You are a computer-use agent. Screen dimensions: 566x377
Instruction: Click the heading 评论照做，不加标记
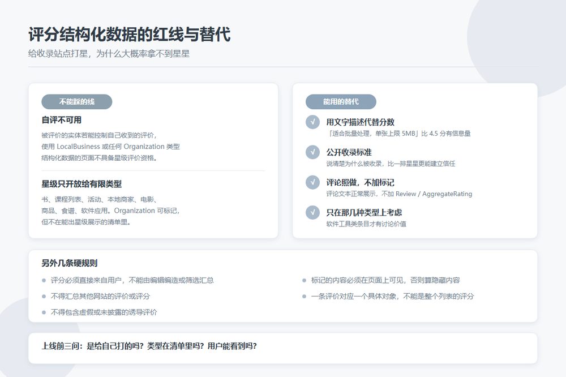pyautogui.click(x=360, y=182)
